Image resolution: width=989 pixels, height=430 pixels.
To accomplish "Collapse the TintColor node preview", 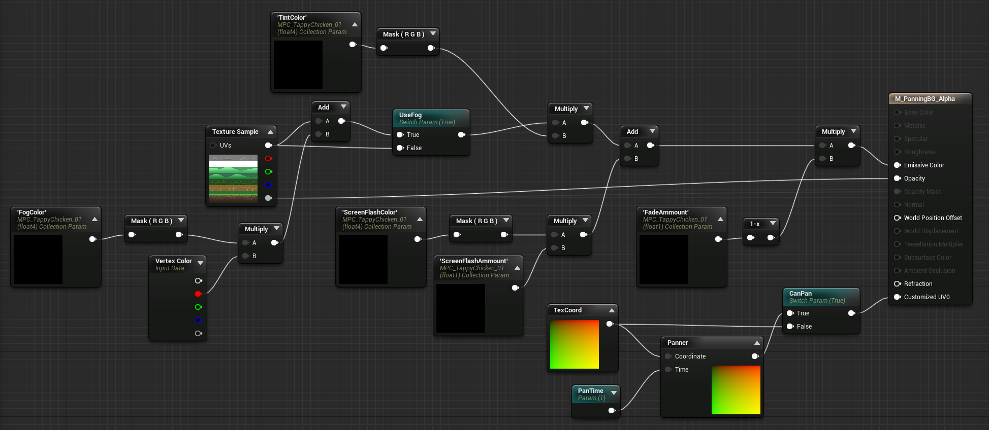I will coord(355,24).
